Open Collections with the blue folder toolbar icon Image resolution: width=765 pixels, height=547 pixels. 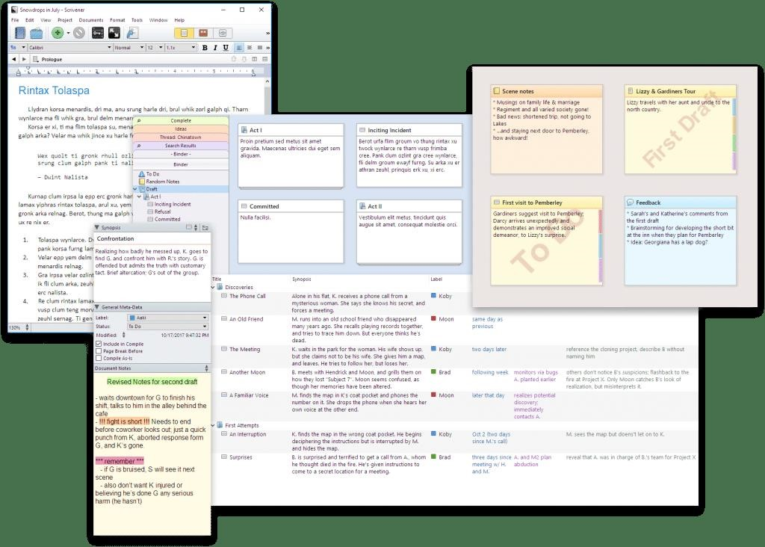coord(37,33)
